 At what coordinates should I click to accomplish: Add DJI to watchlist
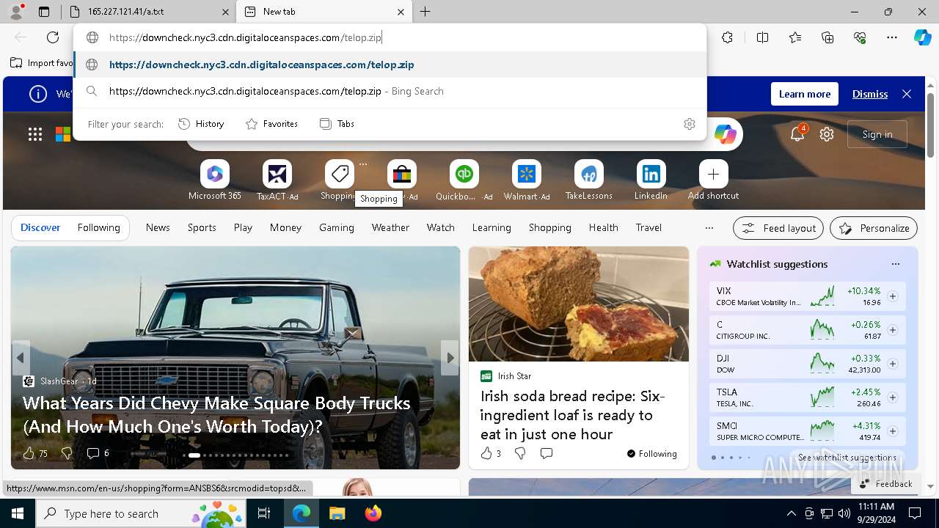(x=892, y=364)
